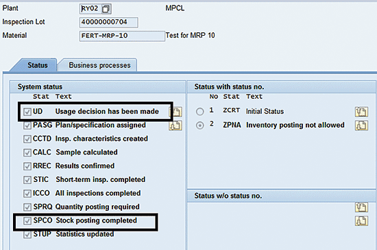Toggle the UD usage decision checkbox
The height and width of the screenshot is (250, 377).
coord(27,112)
